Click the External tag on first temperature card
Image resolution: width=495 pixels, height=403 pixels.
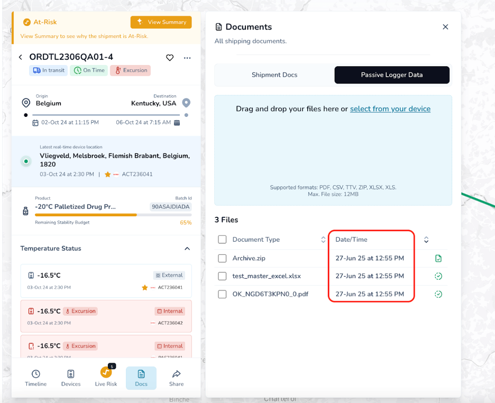[x=169, y=275]
